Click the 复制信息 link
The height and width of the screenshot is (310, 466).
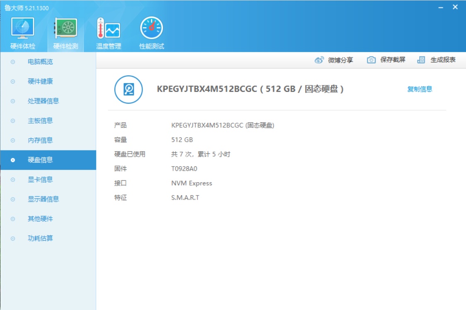[419, 89]
